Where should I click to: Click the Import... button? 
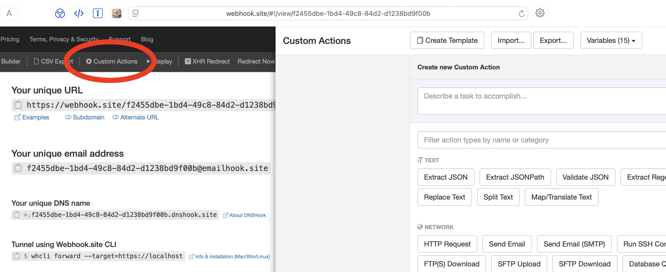[511, 40]
